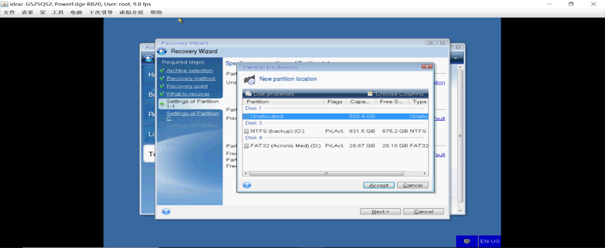Viewport: 605px width, 248px height.
Task: Click the 28.87 GB capacity value
Action: tap(362, 146)
